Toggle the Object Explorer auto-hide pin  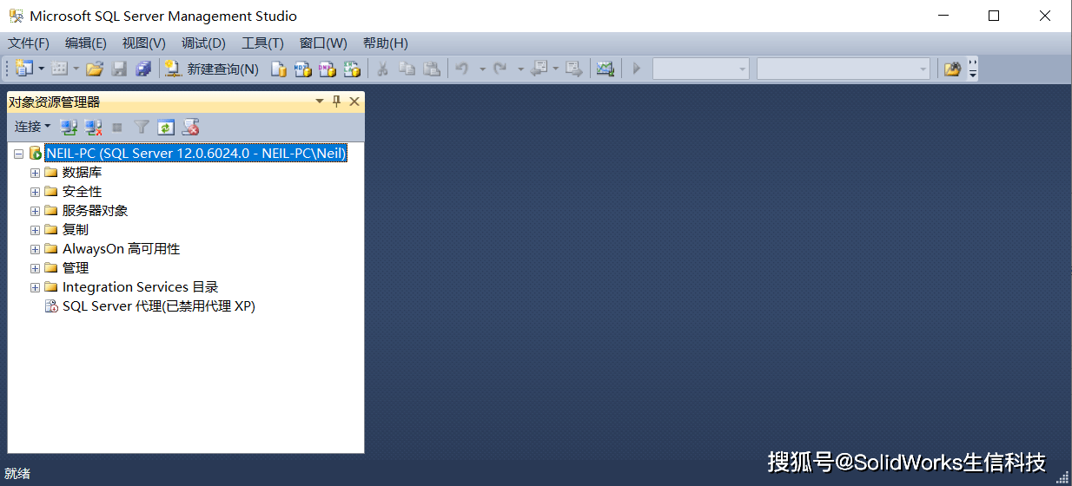click(337, 102)
